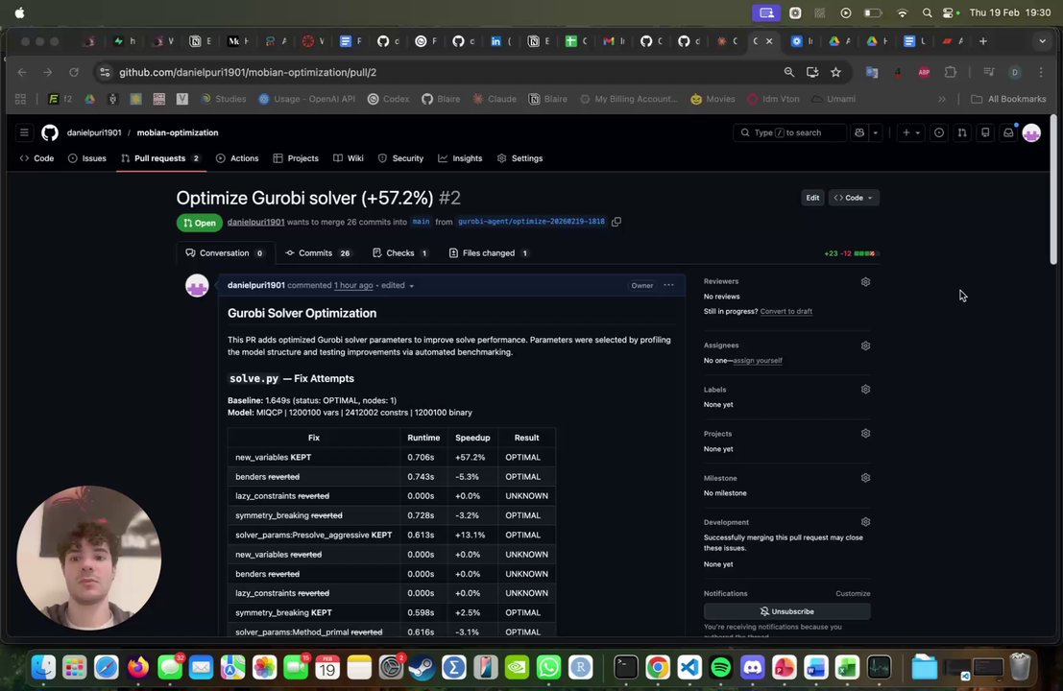The height and width of the screenshot is (691, 1063).
Task: Open the Claude bookmark
Action: pos(495,99)
